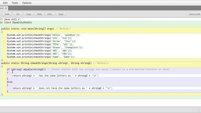Open the Find... dialog button
The height and width of the screenshot is (113, 201).
click(50, 14)
